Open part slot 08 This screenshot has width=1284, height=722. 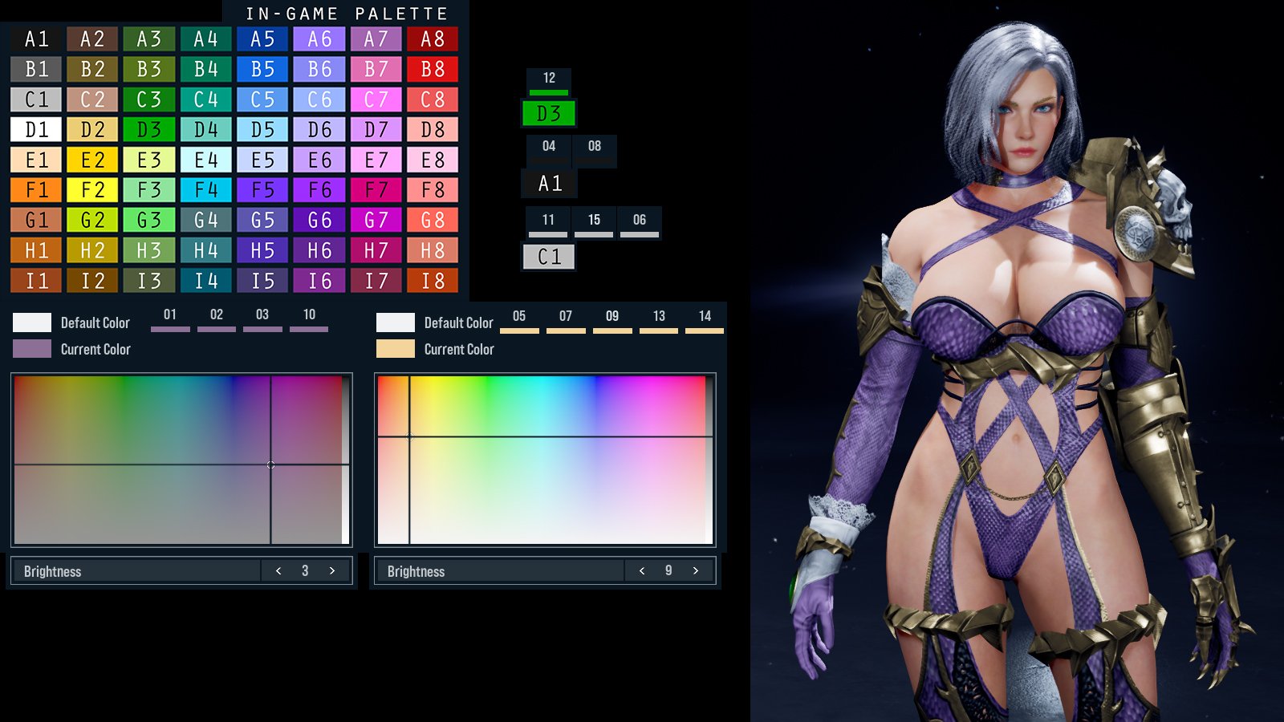(x=595, y=149)
